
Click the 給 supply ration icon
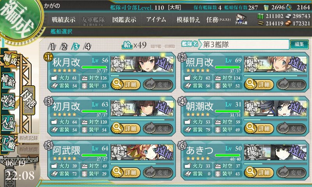[x=127, y=46]
